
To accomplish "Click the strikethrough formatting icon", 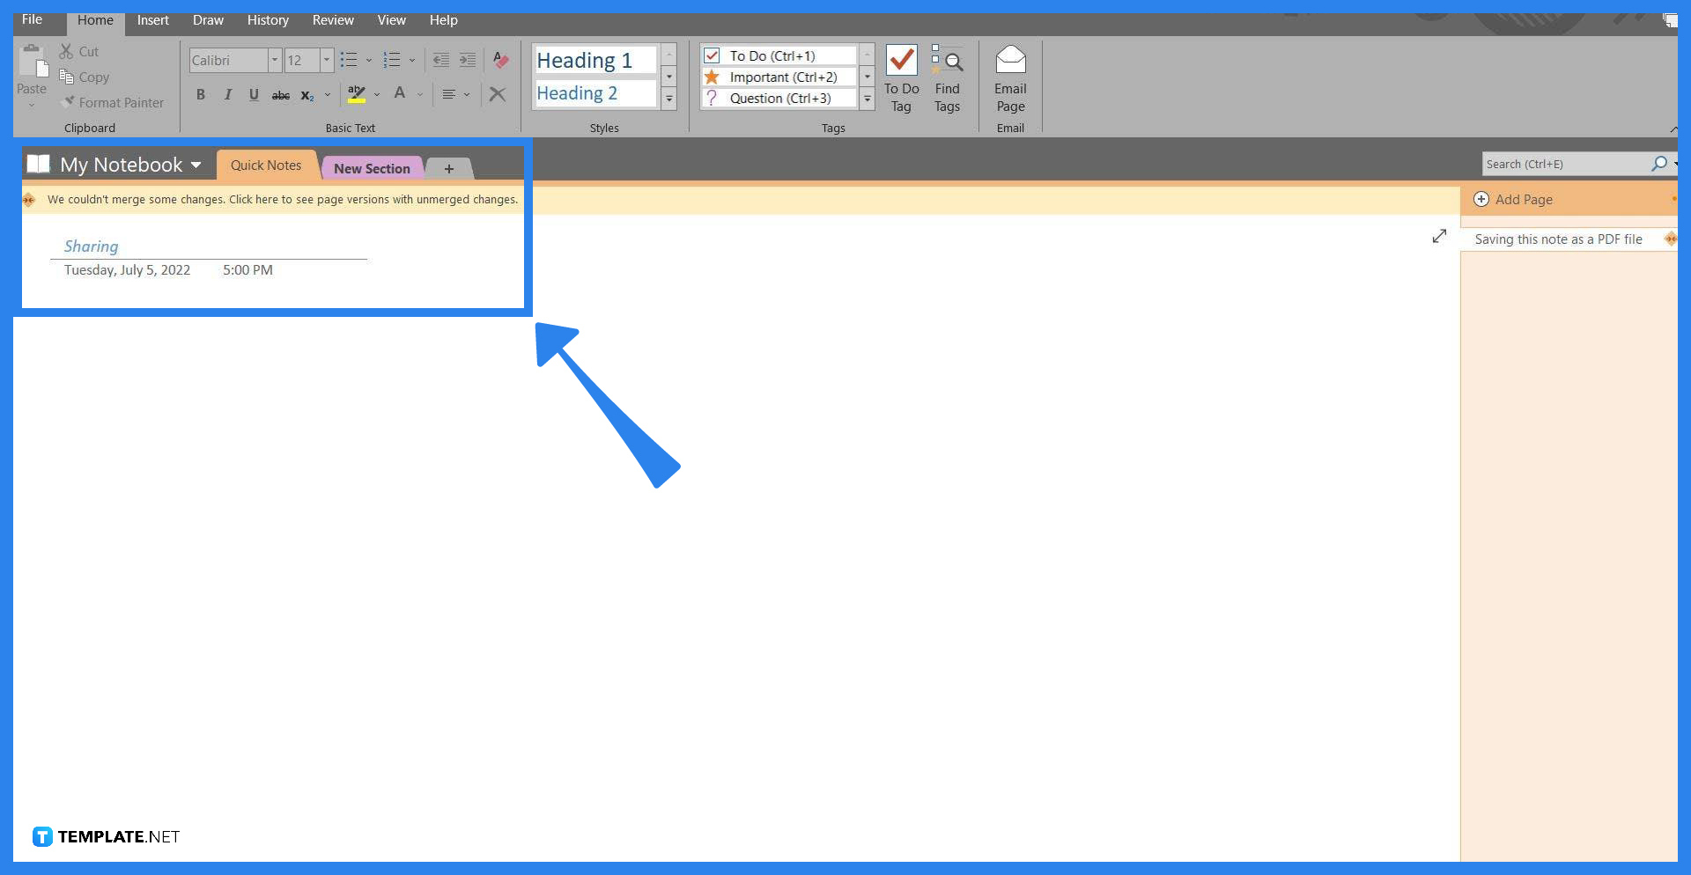I will (280, 94).
